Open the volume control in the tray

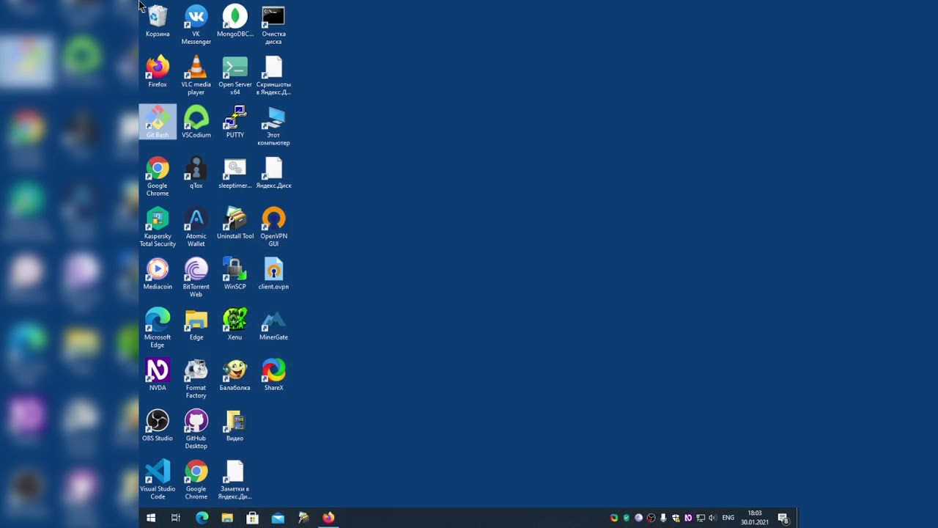(x=712, y=518)
